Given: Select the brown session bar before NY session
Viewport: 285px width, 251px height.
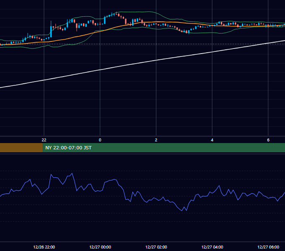Looking at the screenshot, I should coord(21,148).
